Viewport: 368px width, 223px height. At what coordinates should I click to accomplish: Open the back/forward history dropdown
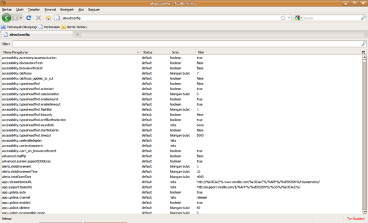[x=21, y=18]
